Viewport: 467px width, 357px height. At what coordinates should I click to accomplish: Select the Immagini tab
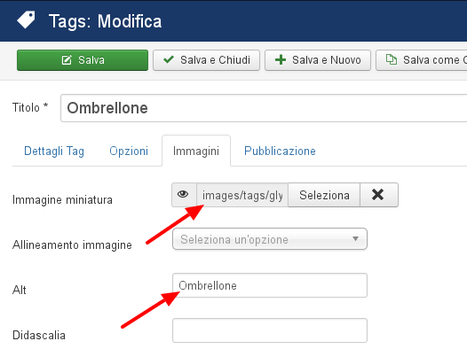click(196, 151)
